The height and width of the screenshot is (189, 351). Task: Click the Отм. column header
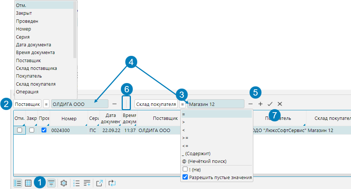tap(20, 118)
